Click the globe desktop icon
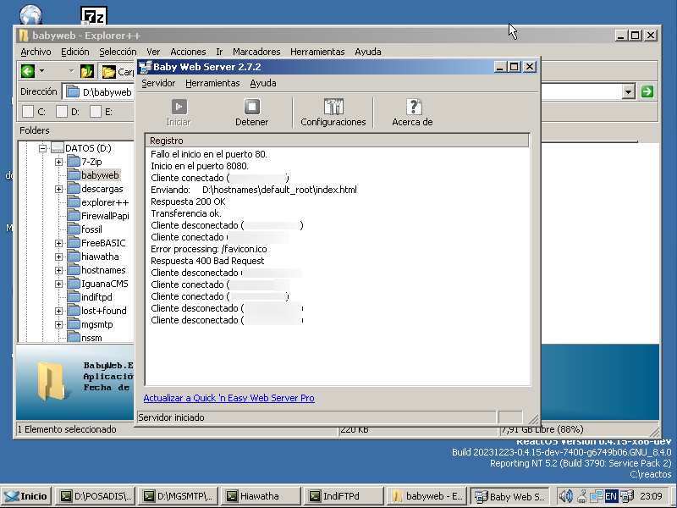 [x=30, y=14]
